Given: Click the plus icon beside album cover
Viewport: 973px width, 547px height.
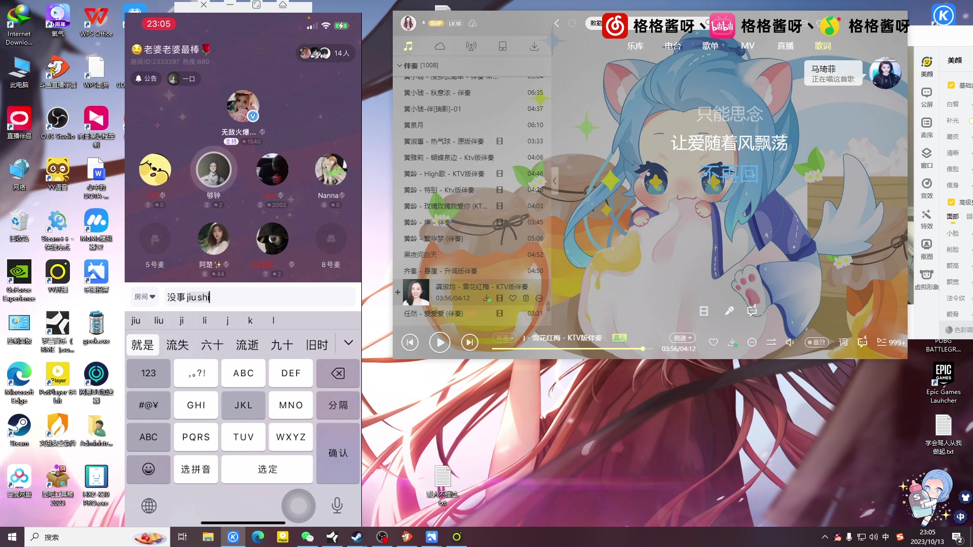Looking at the screenshot, I should click(x=398, y=292).
